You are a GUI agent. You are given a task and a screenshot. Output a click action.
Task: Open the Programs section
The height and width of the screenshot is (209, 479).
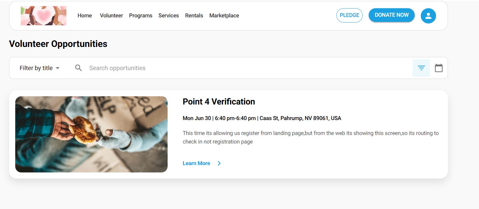tap(140, 16)
